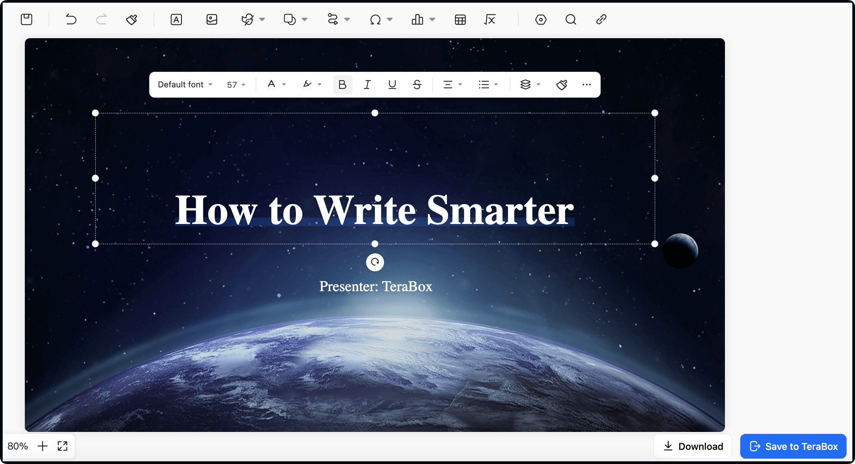Open the chart insertion menu
Viewport: 855px width, 464px height.
point(422,19)
